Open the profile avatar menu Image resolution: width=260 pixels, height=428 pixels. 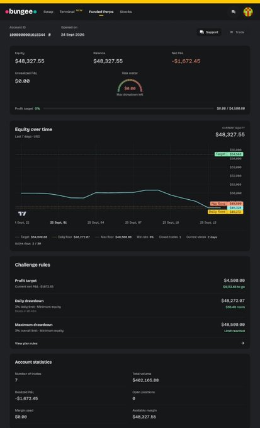(248, 12)
